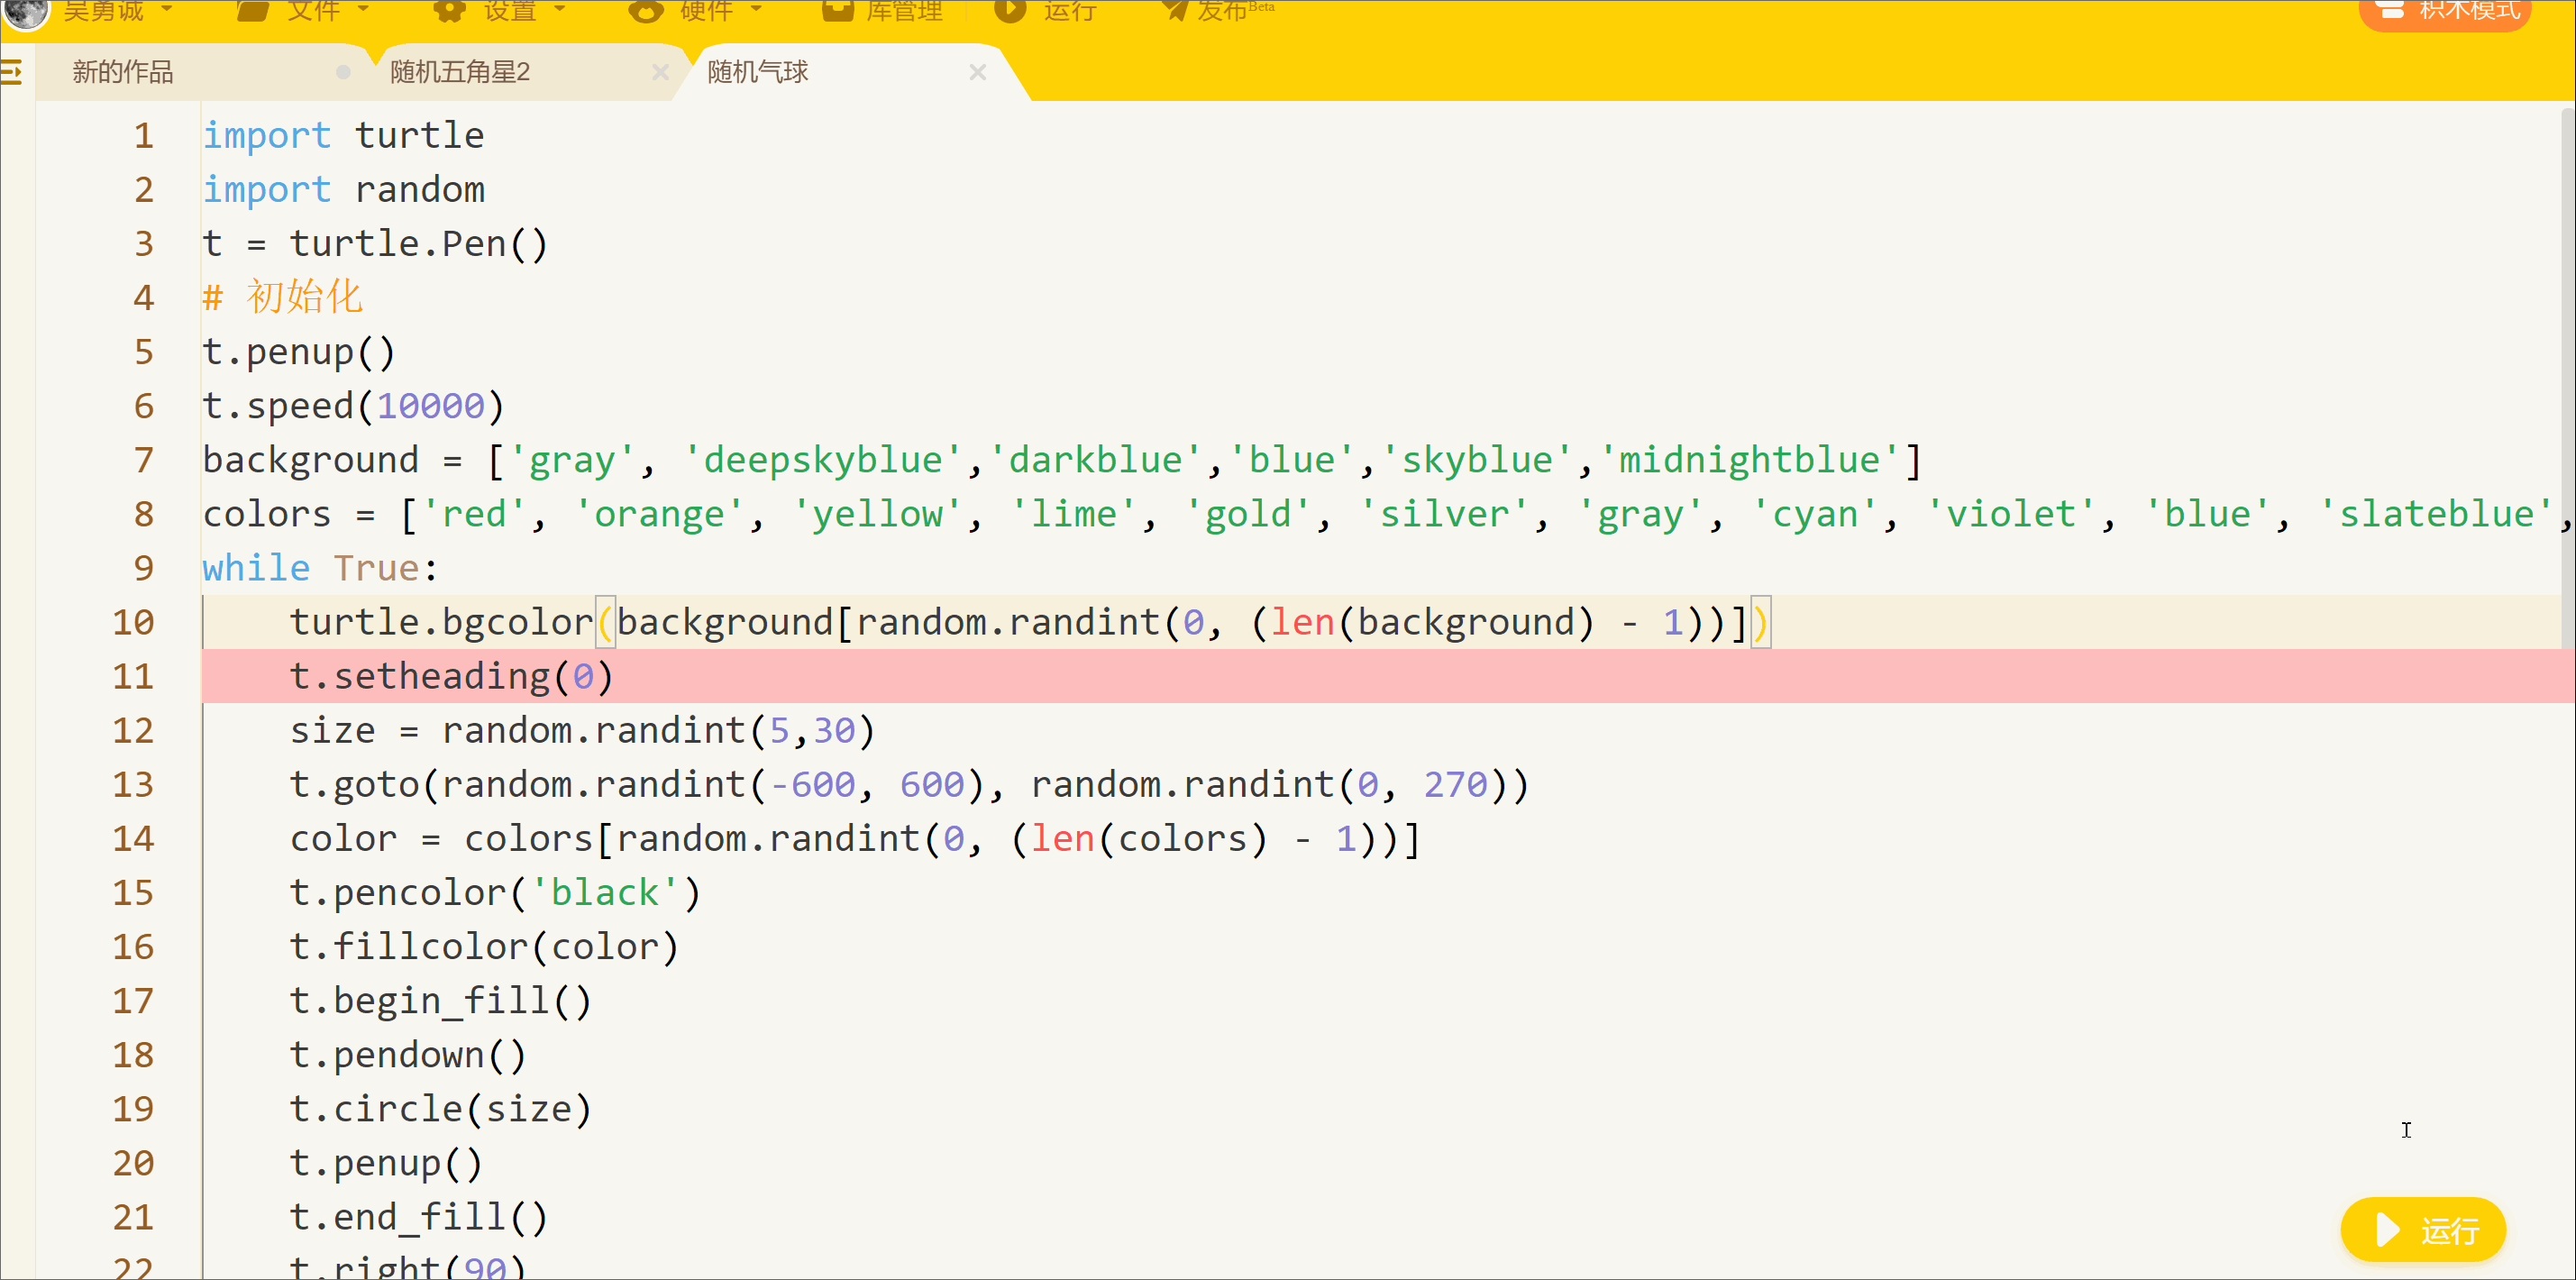2576x1280 pixels.
Task: Click line number 15 in the gutter
Action: tap(133, 892)
